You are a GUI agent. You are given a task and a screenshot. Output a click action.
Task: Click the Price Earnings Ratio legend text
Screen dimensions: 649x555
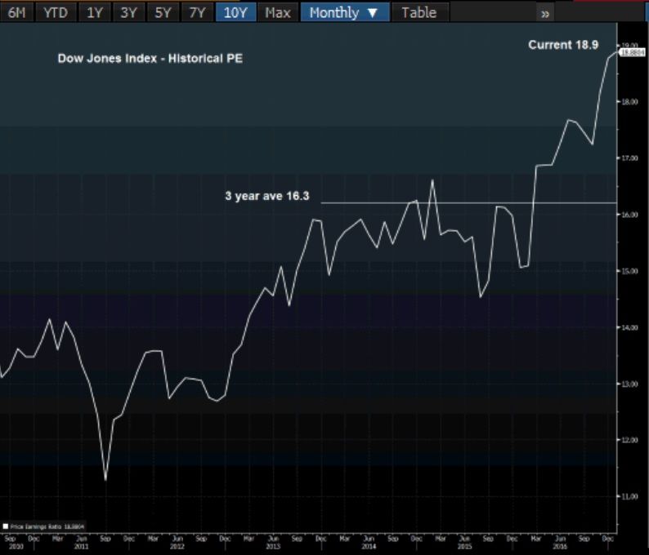[47, 526]
